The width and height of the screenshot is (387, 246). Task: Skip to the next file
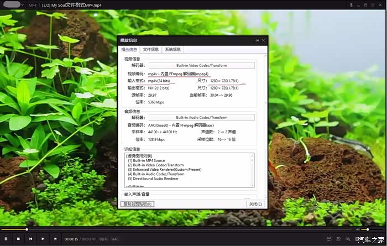pyautogui.click(x=43, y=239)
